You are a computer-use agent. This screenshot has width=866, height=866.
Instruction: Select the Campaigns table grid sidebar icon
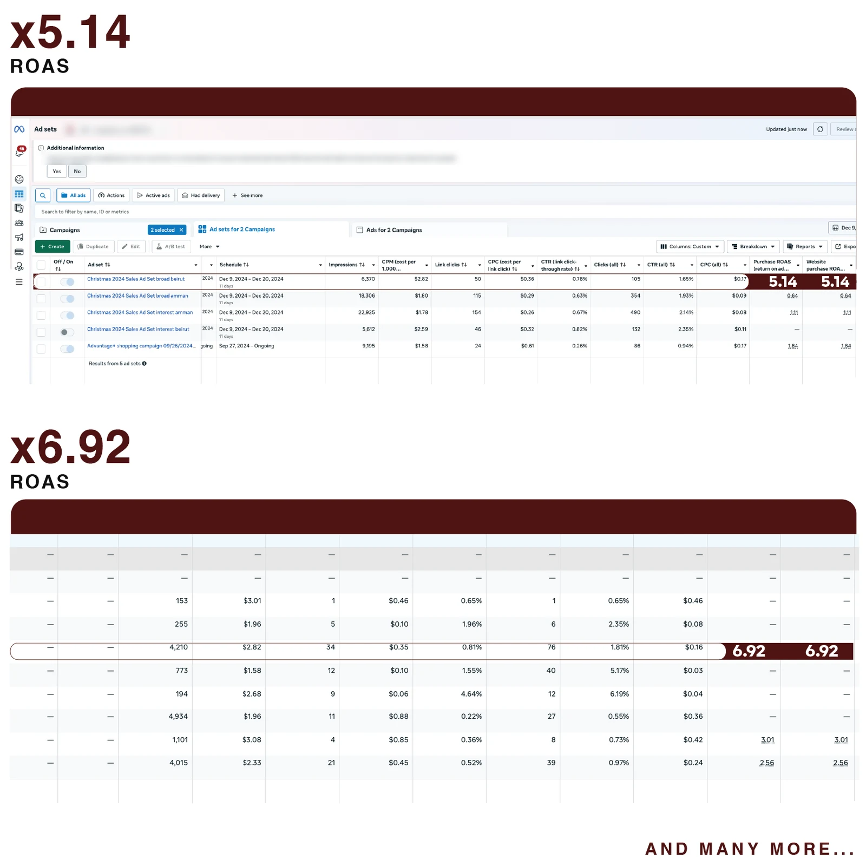19,194
